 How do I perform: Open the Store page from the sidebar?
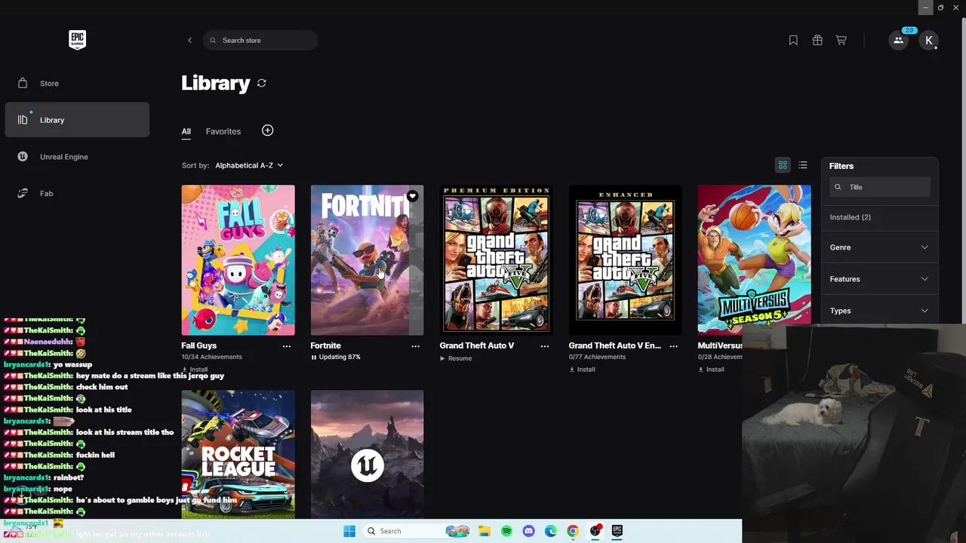tap(77, 83)
